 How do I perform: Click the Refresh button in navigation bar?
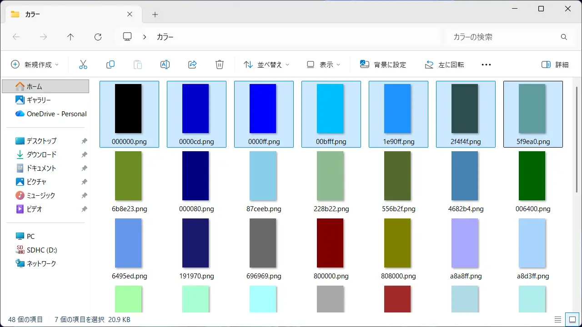(x=98, y=37)
